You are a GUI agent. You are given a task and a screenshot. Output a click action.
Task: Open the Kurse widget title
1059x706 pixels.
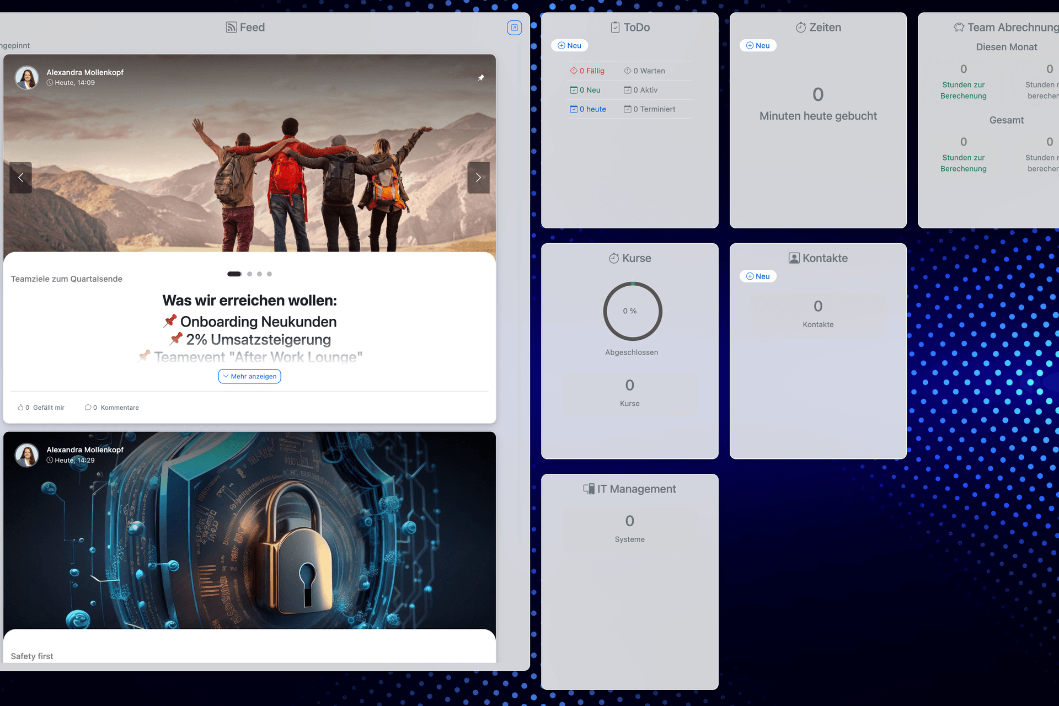[x=630, y=258]
